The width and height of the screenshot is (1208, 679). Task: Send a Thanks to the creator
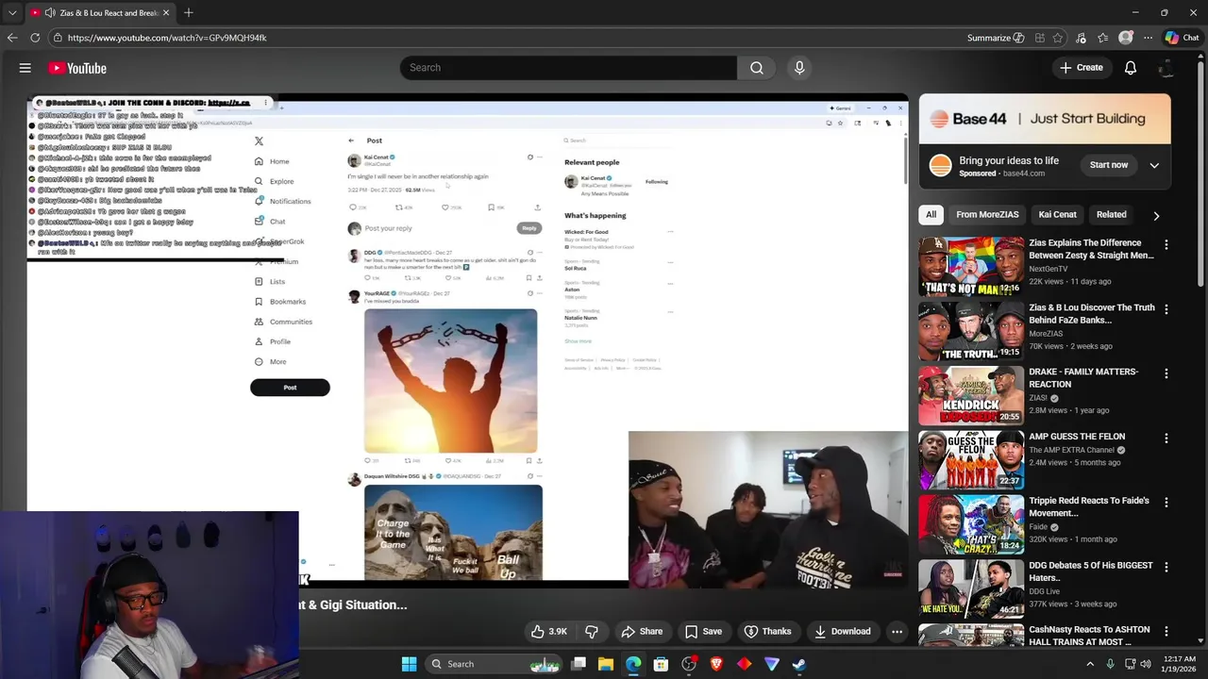click(x=767, y=631)
